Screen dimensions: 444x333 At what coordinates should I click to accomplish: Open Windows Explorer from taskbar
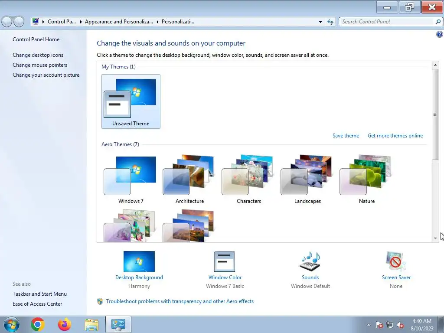click(x=91, y=324)
